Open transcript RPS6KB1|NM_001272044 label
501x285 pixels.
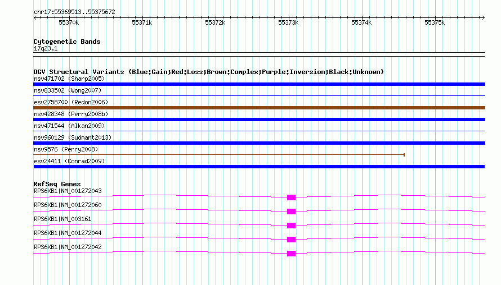tap(68, 233)
